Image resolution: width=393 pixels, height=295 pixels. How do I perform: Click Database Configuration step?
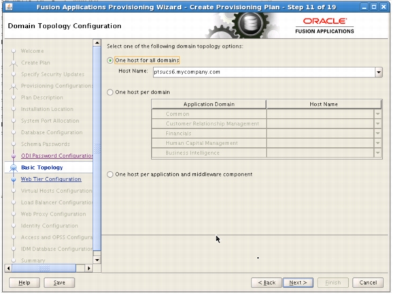(x=52, y=133)
